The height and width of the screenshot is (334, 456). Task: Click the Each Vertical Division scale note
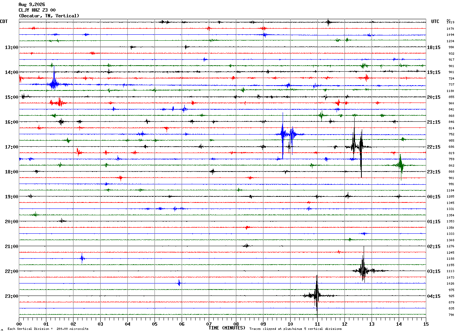coord(48,329)
